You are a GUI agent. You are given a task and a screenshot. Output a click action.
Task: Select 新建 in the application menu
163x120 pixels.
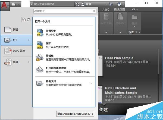coord(17,30)
